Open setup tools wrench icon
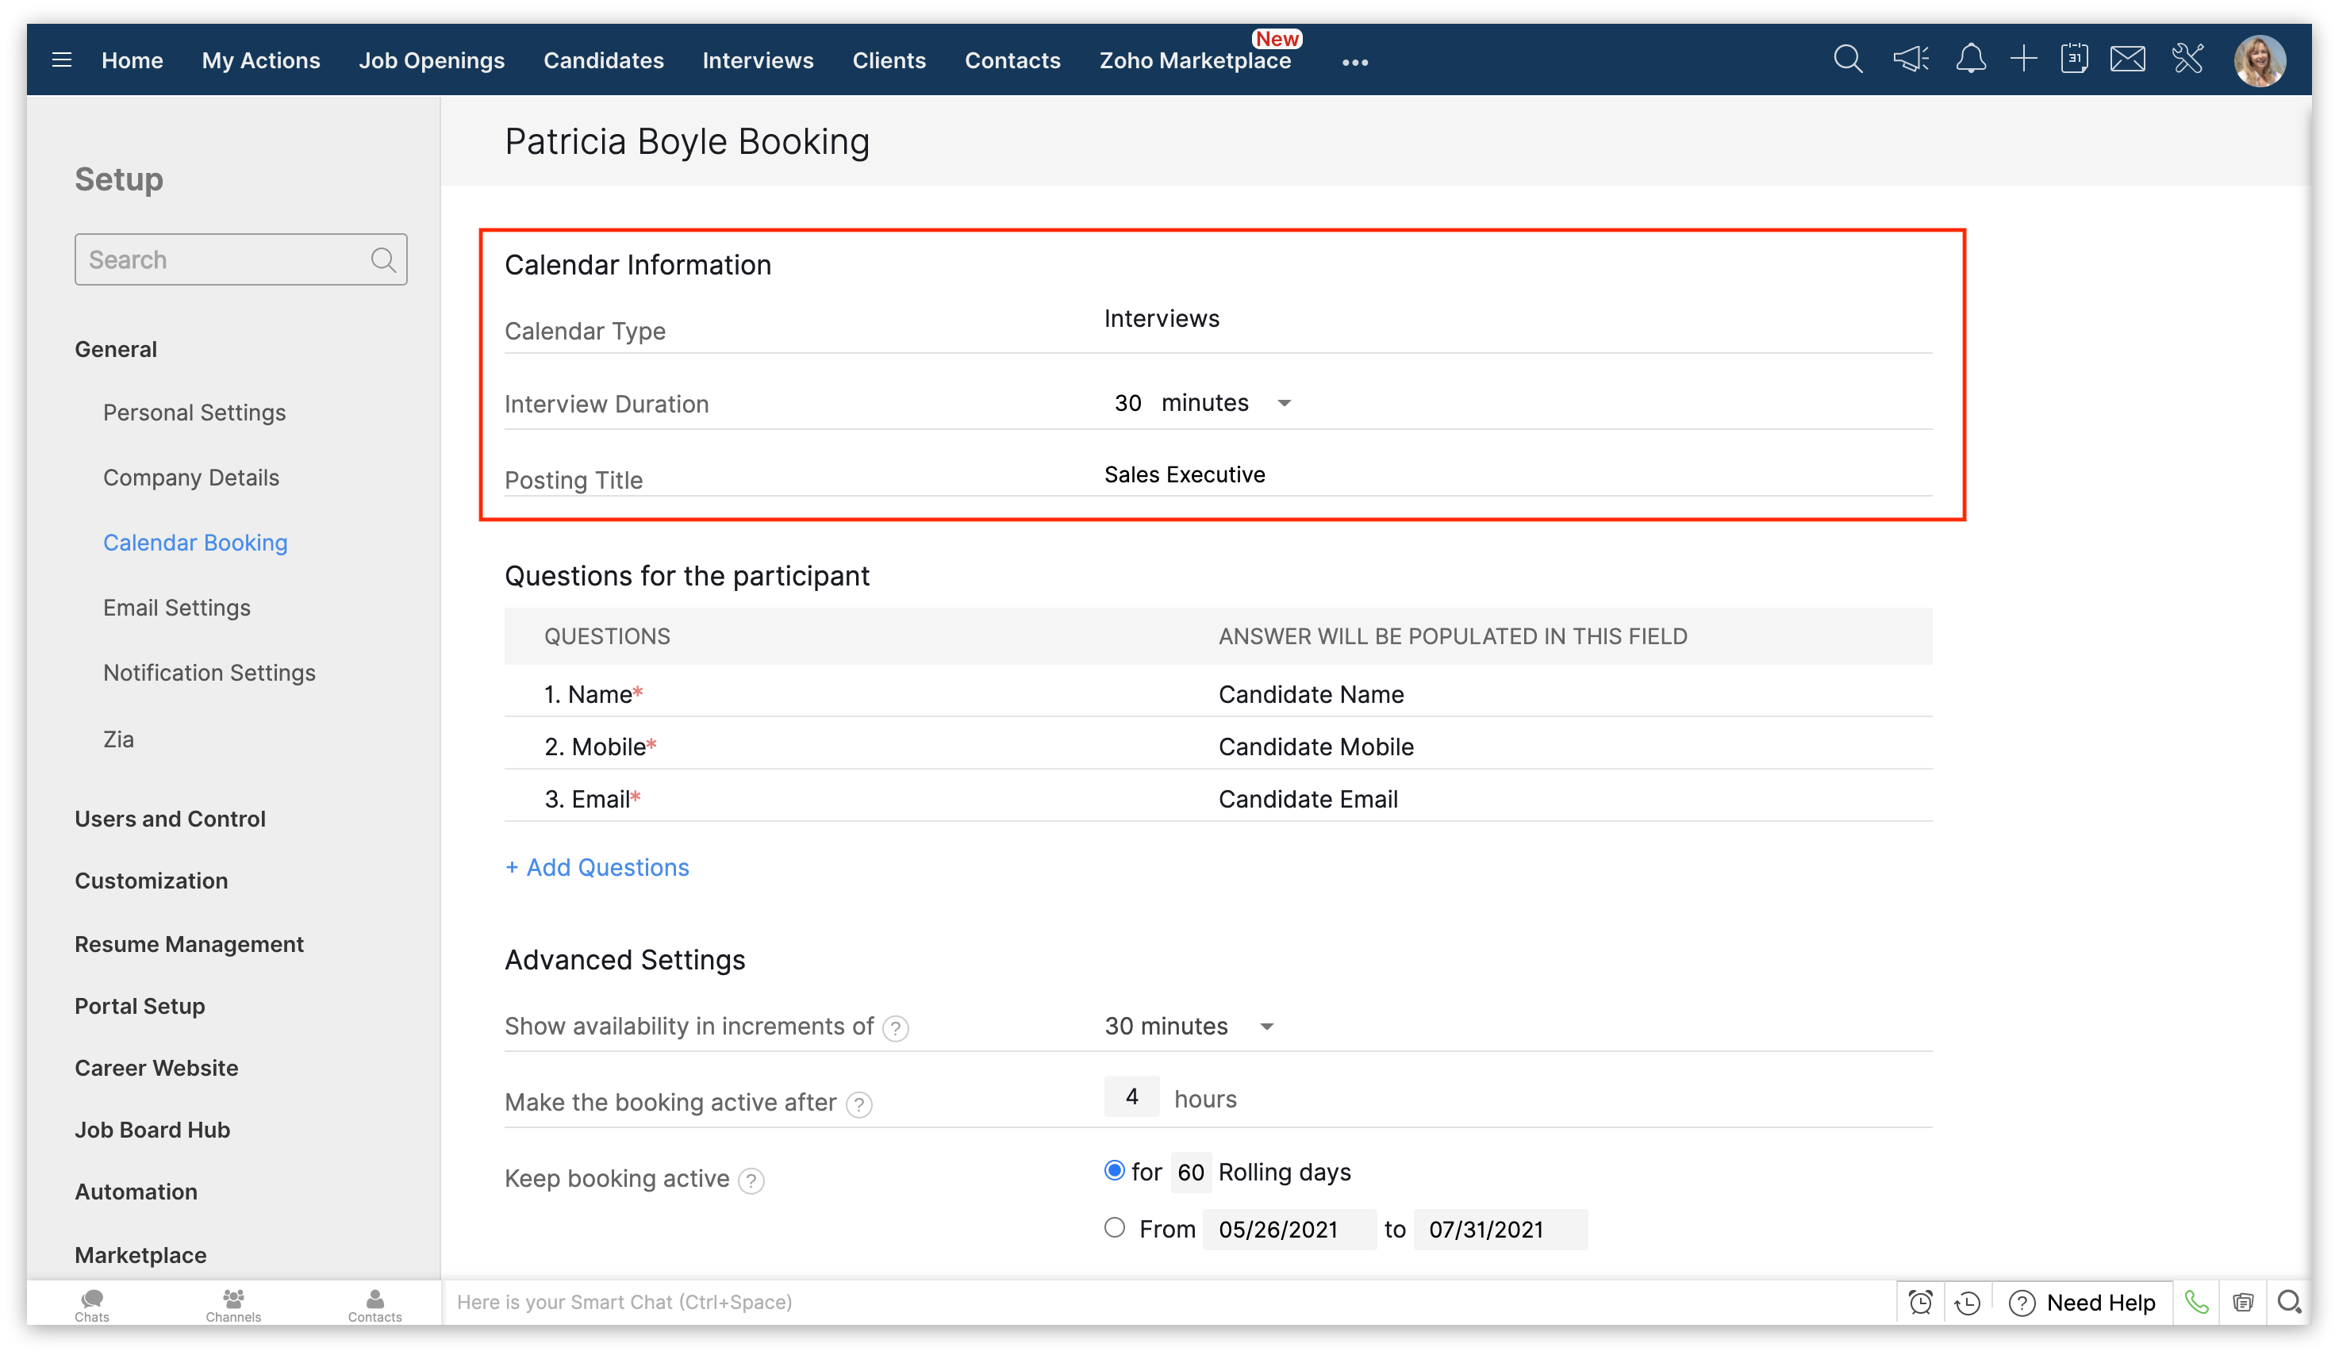Screen dimensions: 2339x1355 point(2187,59)
